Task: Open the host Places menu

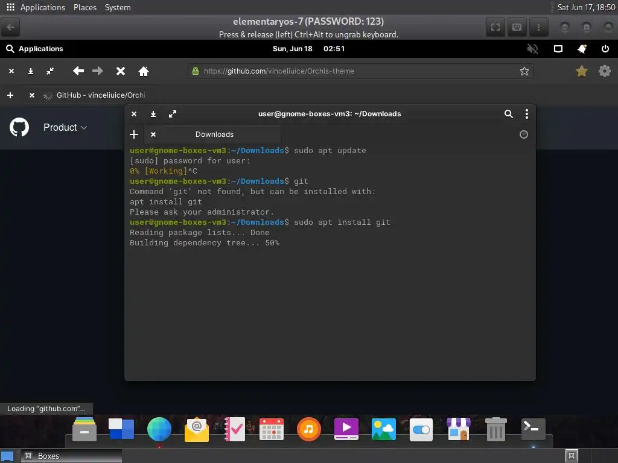Action: tap(85, 7)
